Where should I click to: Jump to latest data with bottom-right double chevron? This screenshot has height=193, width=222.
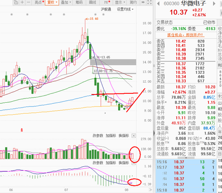[x=150, y=190]
